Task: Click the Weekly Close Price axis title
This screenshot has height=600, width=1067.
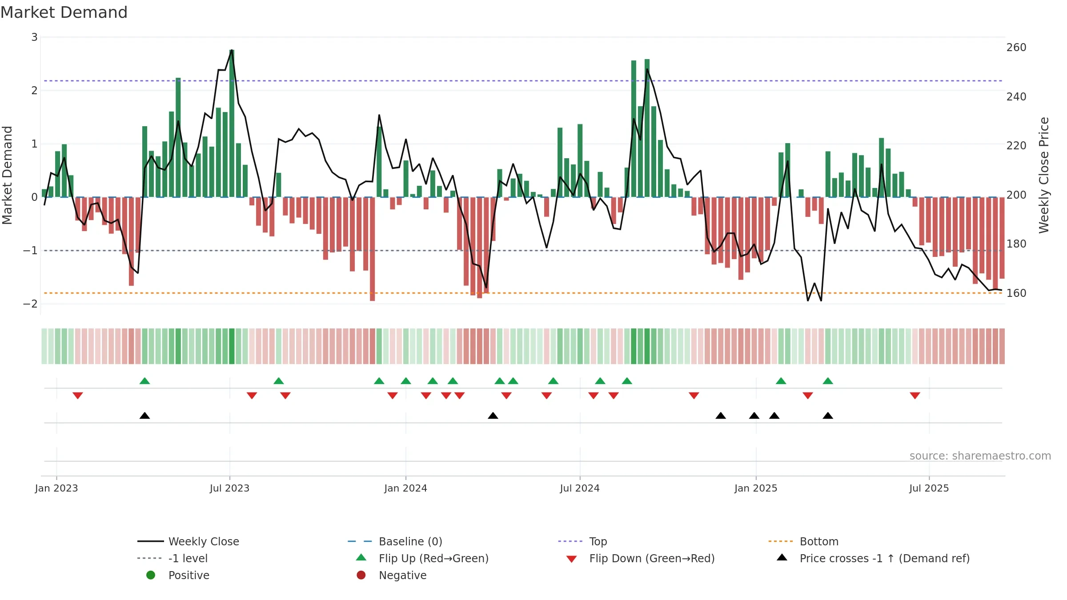Action: pyautogui.click(x=1044, y=175)
